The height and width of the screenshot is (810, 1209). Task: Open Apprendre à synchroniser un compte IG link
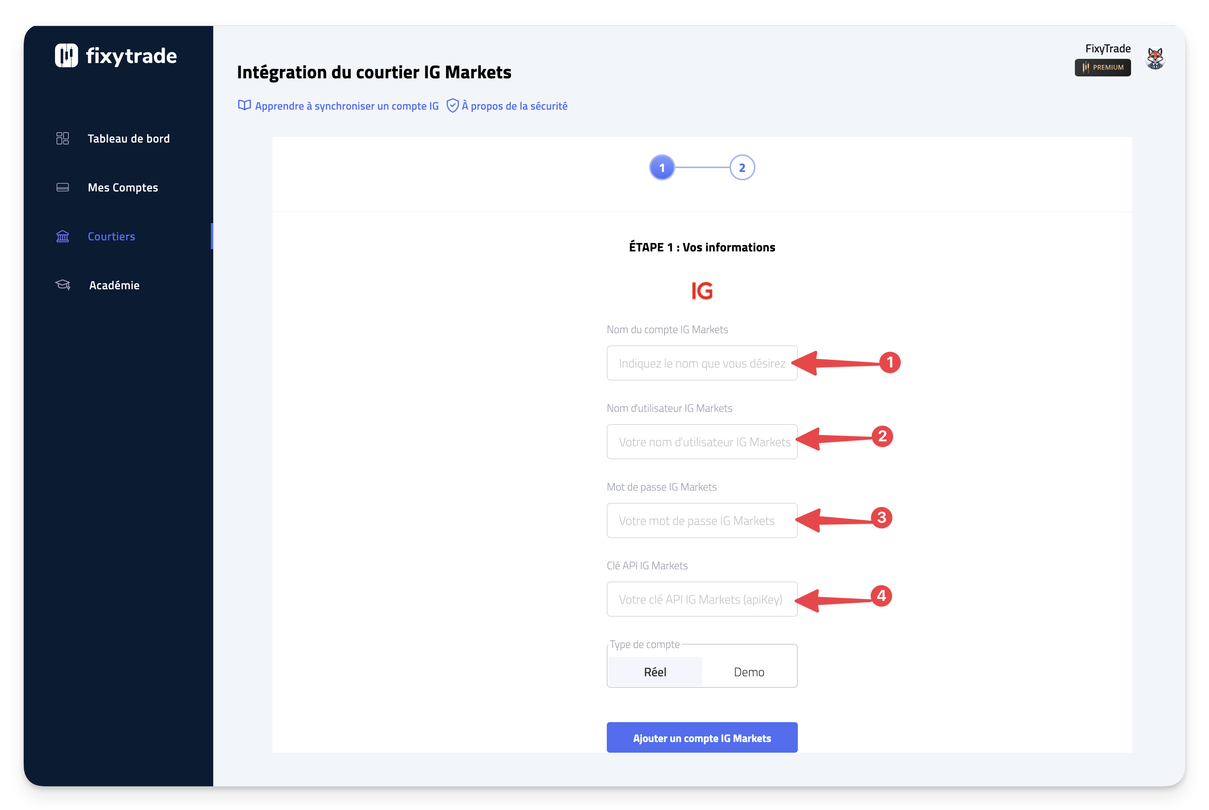(x=346, y=106)
